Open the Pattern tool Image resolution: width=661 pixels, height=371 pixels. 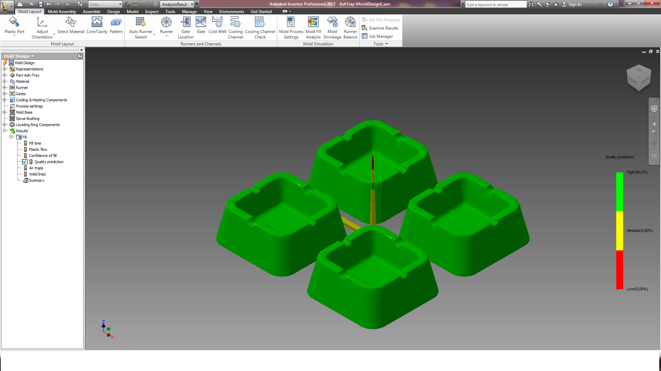click(x=116, y=25)
